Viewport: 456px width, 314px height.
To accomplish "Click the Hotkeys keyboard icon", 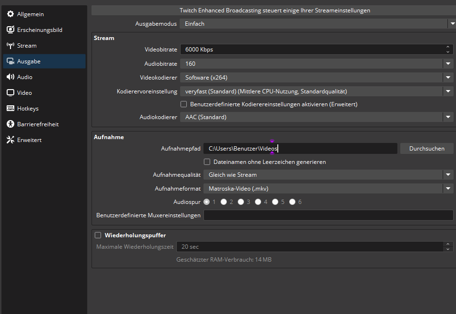I will tap(10, 109).
